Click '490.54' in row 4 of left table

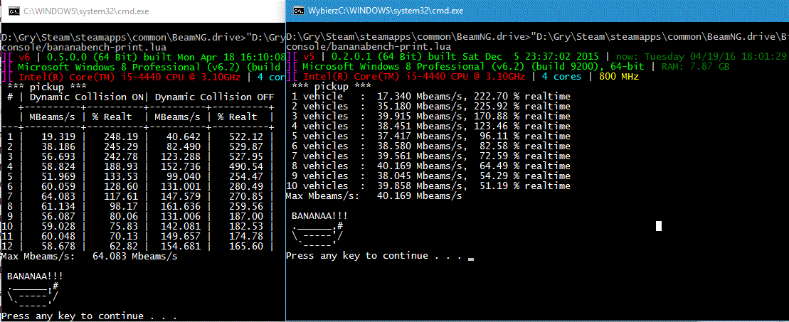247,166
